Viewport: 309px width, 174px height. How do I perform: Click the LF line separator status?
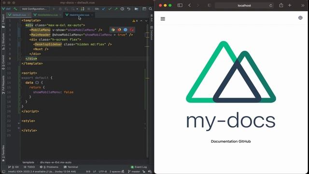(x=95, y=172)
